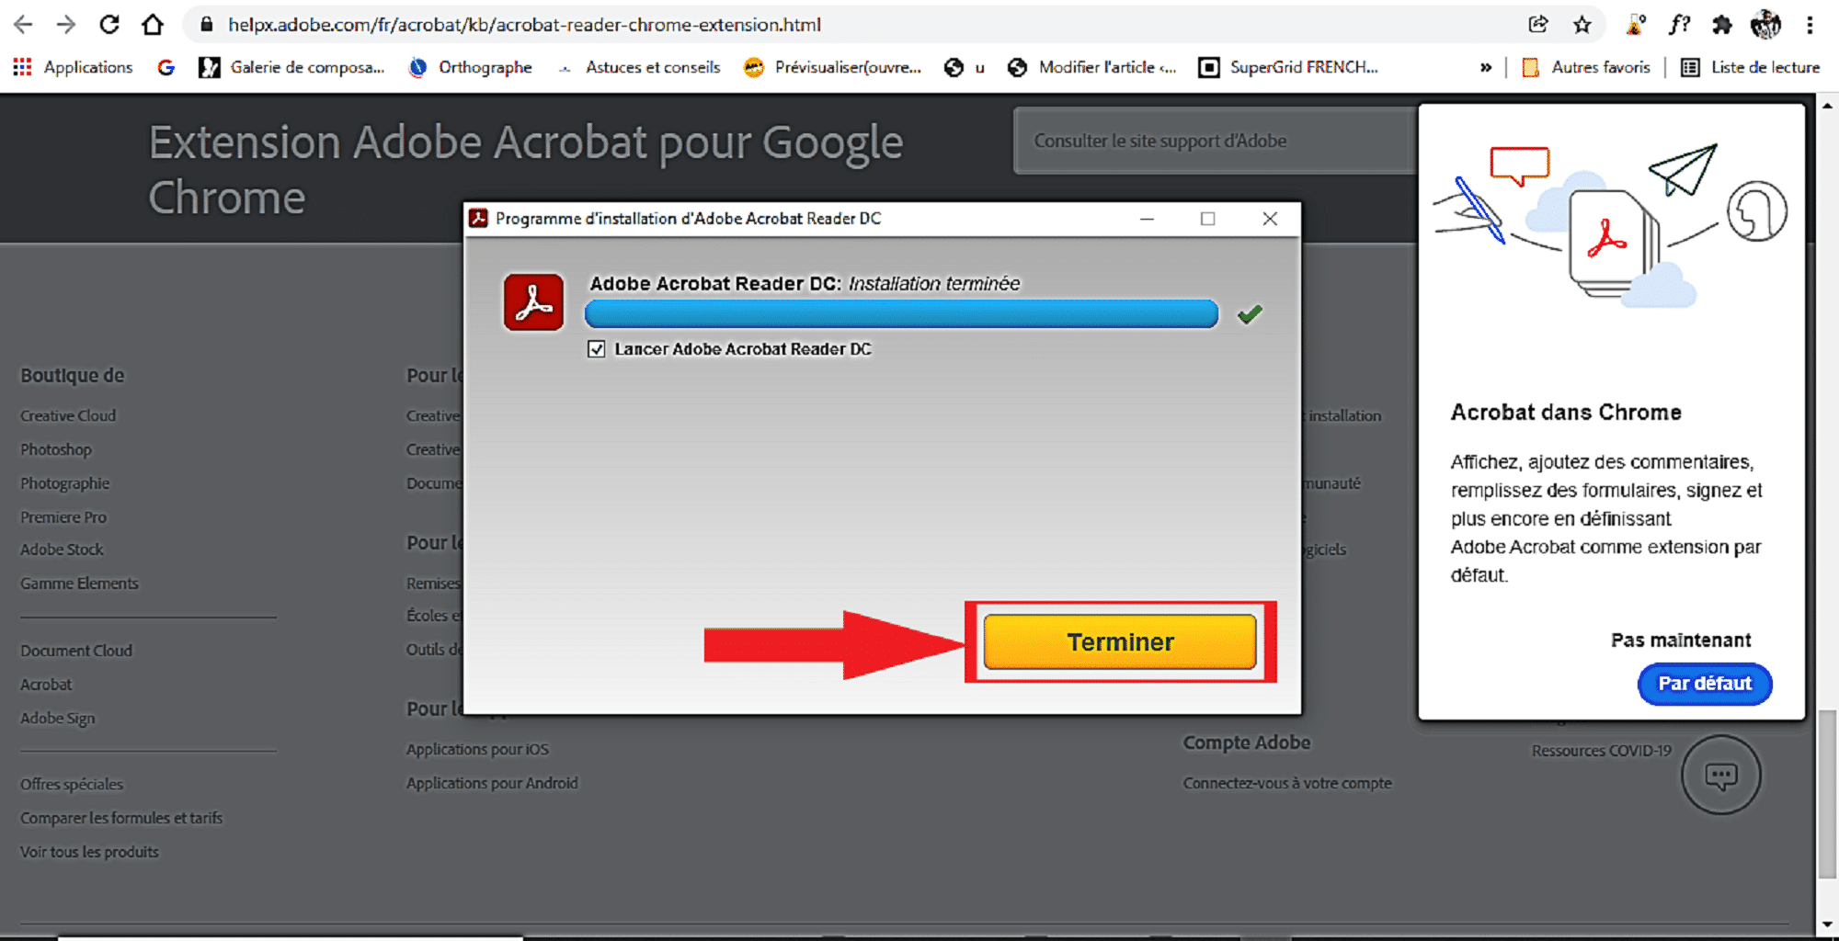Viewport: 1839px width, 941px height.
Task: Open Applications pour iOS link
Action: (477, 749)
